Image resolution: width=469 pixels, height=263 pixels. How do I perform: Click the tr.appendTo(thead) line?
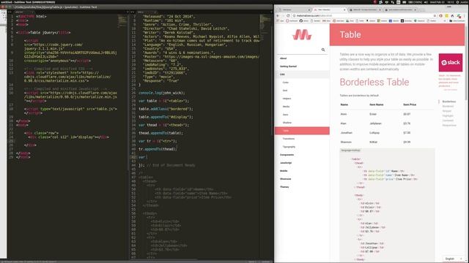coord(158,149)
